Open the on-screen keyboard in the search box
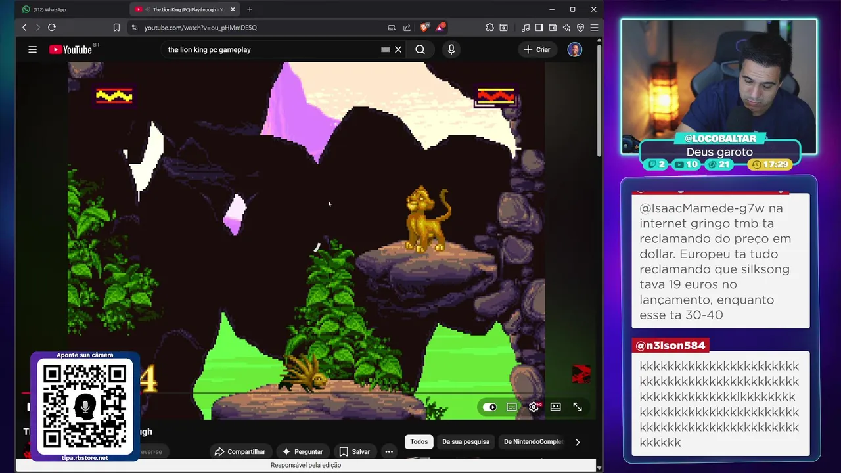 (386, 49)
